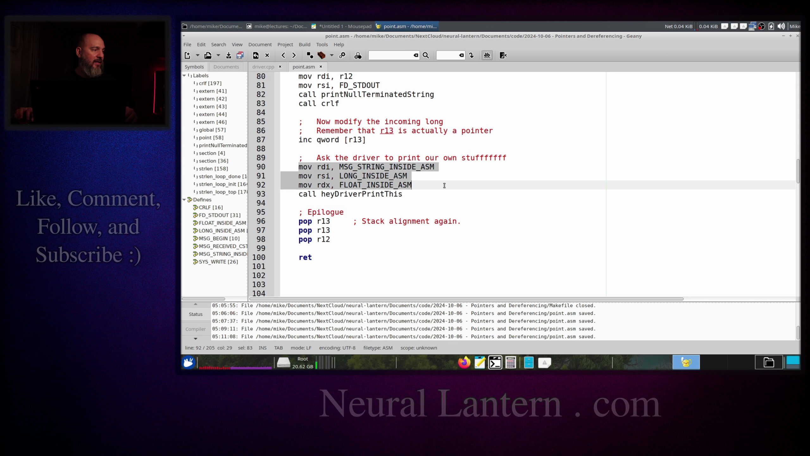Collapse the Defines tree group
The image size is (810, 456).
184,199
